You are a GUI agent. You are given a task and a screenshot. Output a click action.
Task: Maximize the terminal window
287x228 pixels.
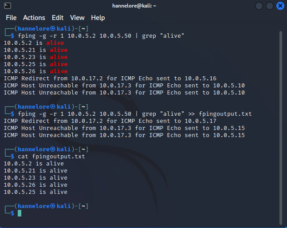click(x=270, y=6)
